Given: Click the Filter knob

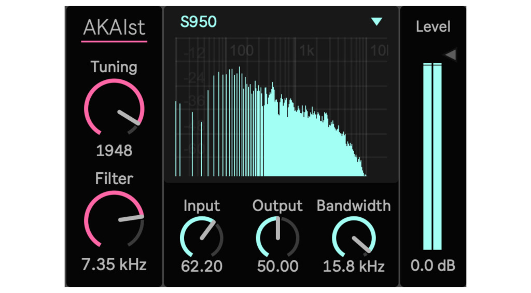Looking at the screenshot, I should [114, 219].
